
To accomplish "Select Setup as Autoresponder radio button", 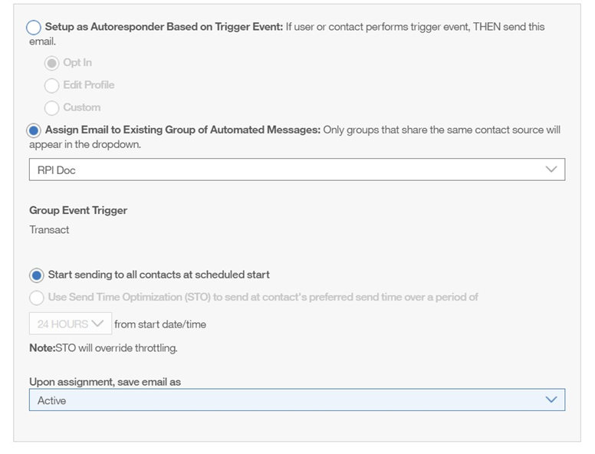I will (35, 28).
